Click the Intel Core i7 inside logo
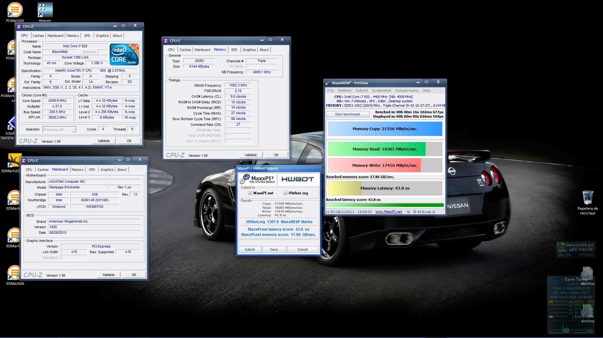This screenshot has height=338, width=603. [x=124, y=55]
